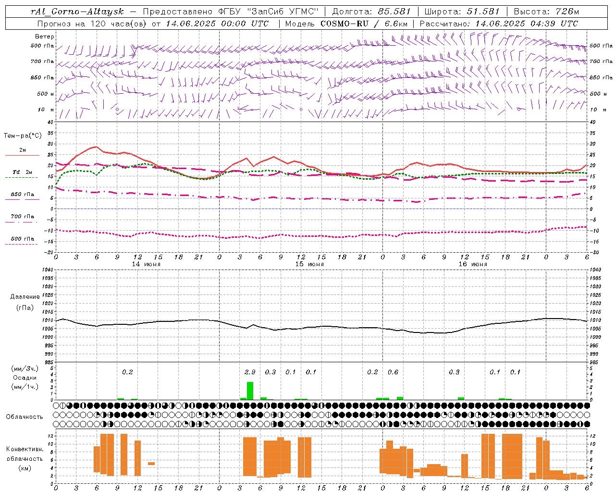Screen dimensions: 615x492
Task: Click the (мм/3ч.) unit label
Action: coord(25,369)
